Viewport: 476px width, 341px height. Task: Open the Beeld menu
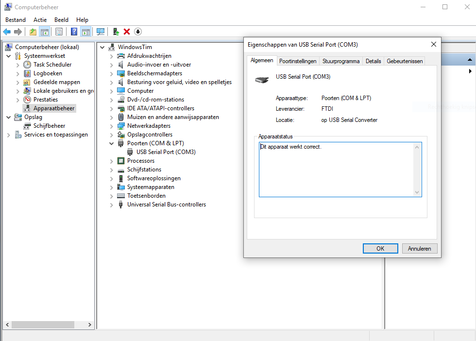coord(61,20)
